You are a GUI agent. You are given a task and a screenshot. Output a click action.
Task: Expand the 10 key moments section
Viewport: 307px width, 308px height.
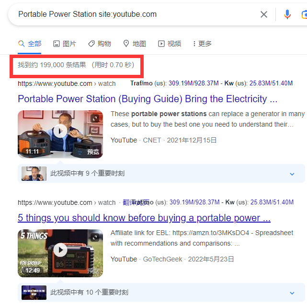pyautogui.click(x=161, y=293)
